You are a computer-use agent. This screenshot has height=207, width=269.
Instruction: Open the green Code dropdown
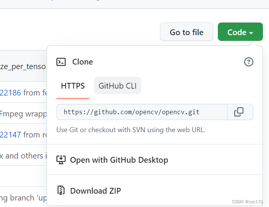(x=240, y=32)
